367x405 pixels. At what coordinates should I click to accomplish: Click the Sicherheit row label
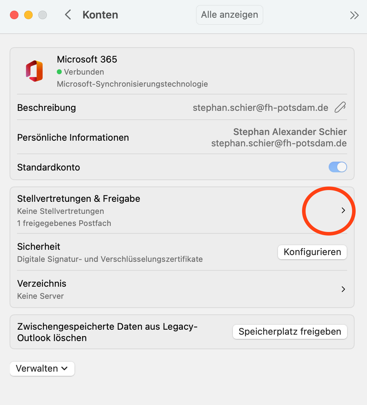point(39,247)
